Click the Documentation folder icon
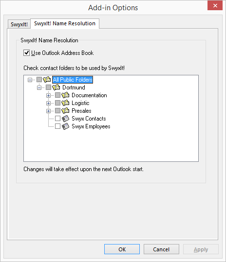 coord(65,95)
